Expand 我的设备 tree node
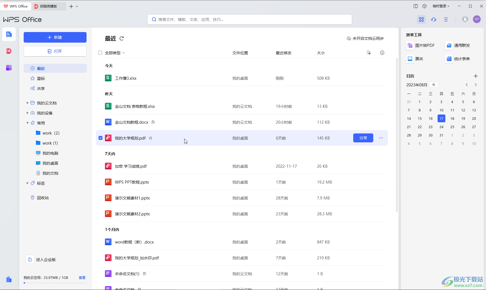This screenshot has height=290, width=486. click(28, 113)
